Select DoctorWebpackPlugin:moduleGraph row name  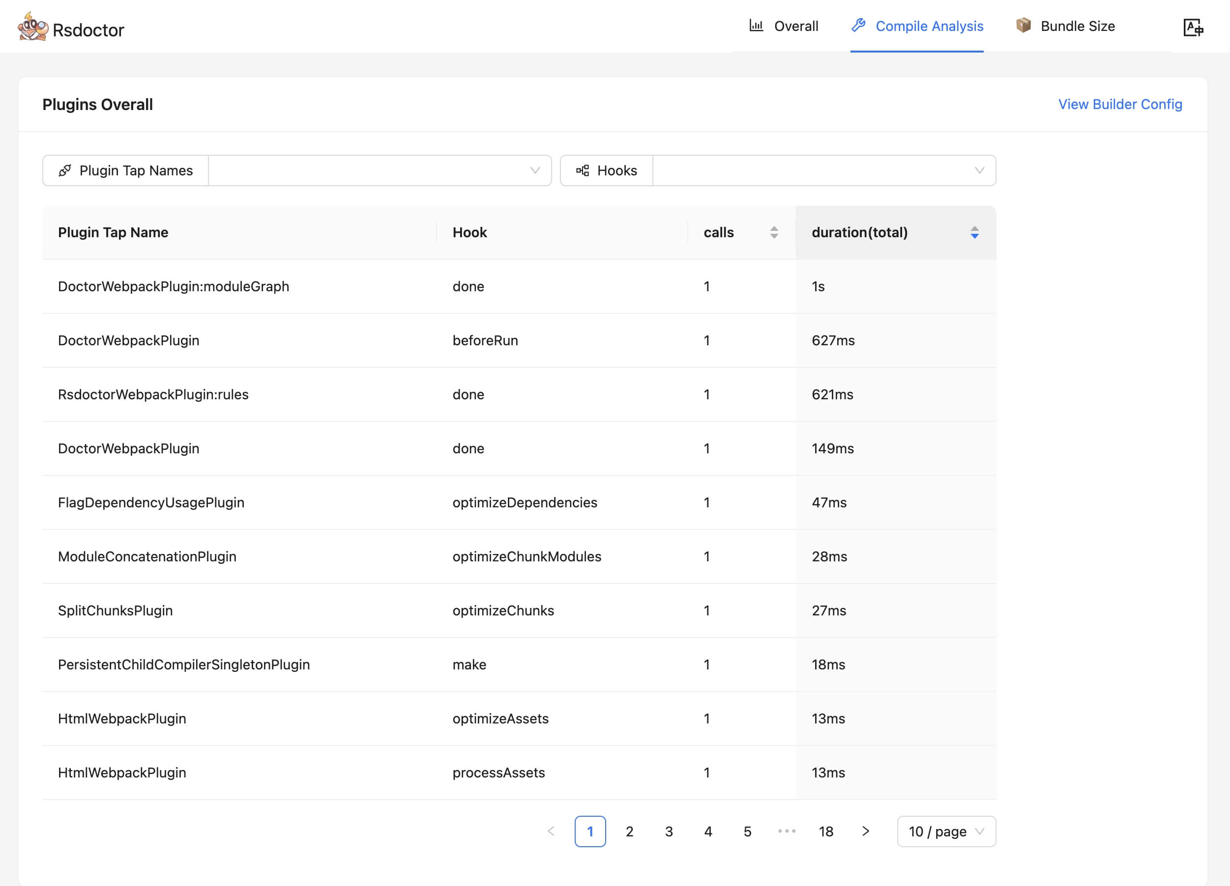[174, 286]
